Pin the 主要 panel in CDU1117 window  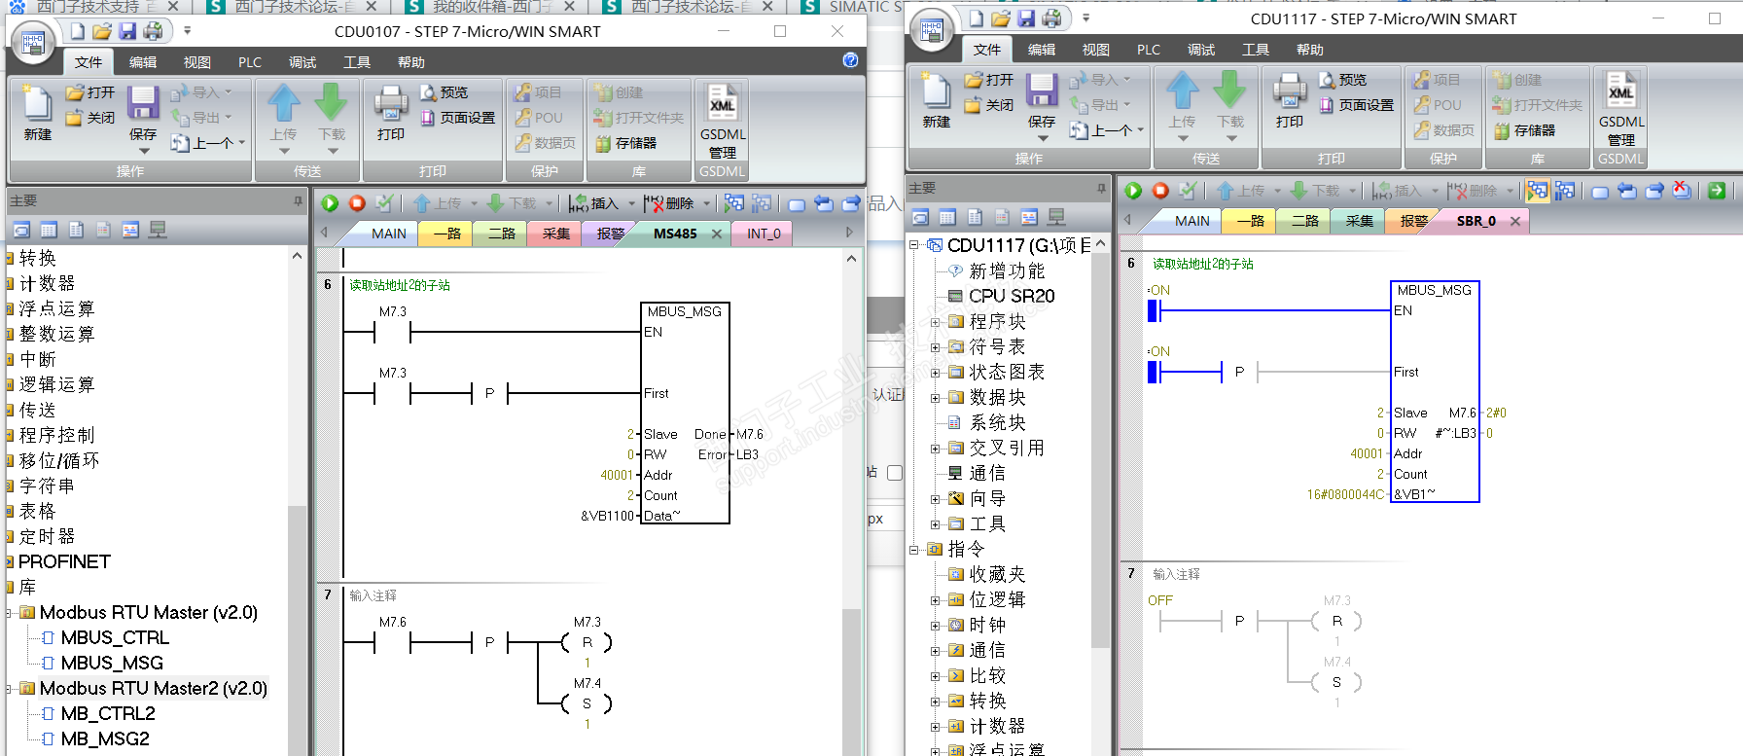point(1101,189)
